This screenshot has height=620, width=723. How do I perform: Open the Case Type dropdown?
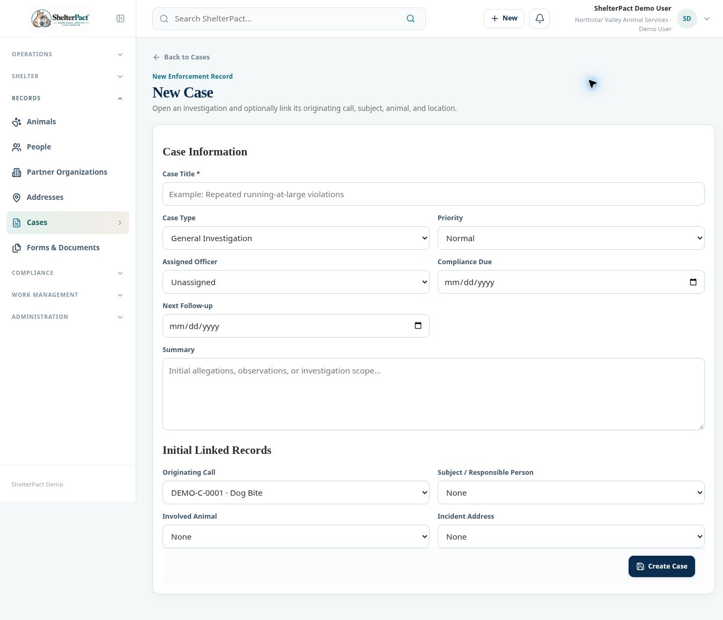pos(296,238)
